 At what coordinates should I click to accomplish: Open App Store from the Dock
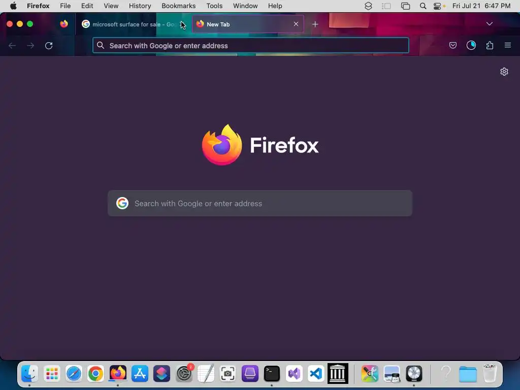point(140,374)
